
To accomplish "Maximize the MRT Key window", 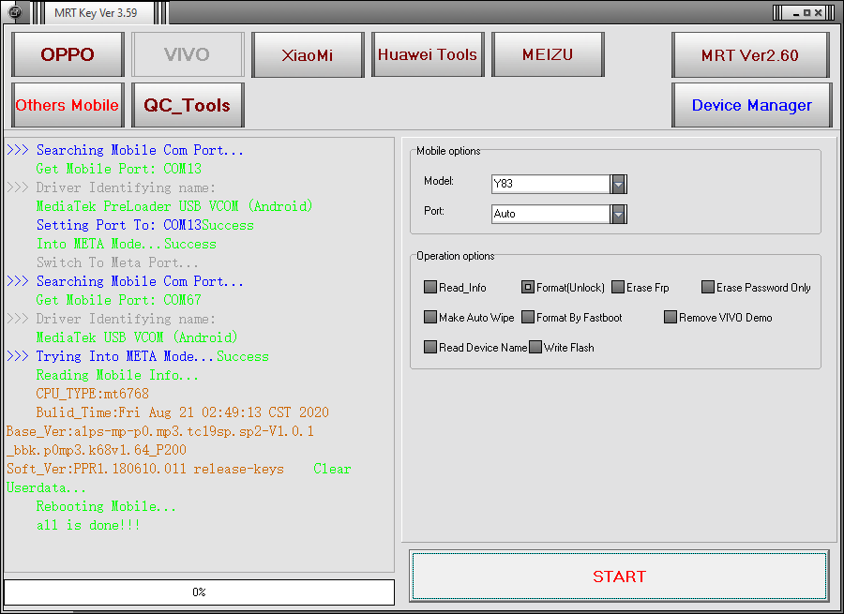I will tap(806, 13).
